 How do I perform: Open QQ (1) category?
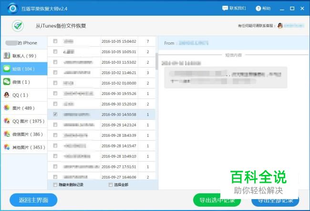(x=24, y=95)
